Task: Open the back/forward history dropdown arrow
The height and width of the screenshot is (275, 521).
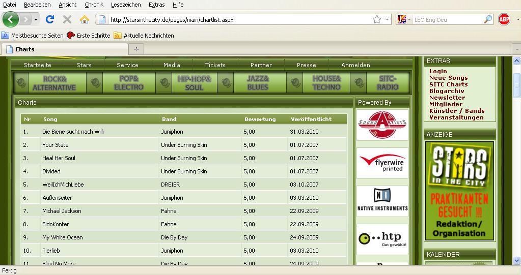Action: 36,20
